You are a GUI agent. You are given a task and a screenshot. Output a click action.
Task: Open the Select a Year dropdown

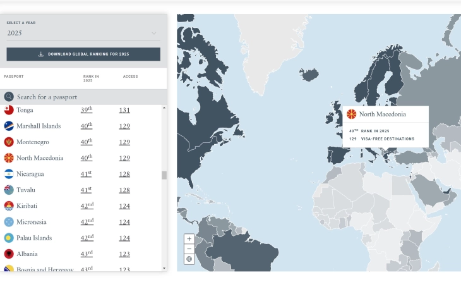83,33
